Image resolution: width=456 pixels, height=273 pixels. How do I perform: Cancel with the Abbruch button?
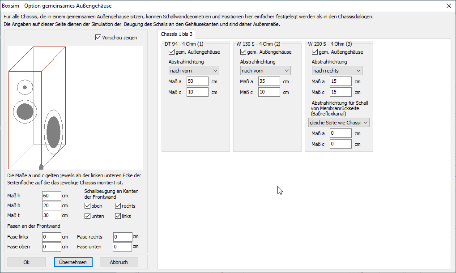click(x=119, y=262)
